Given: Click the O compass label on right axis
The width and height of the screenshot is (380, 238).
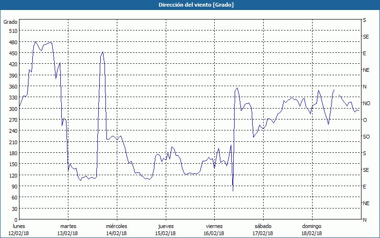Looking at the screenshot, I should (365, 120).
